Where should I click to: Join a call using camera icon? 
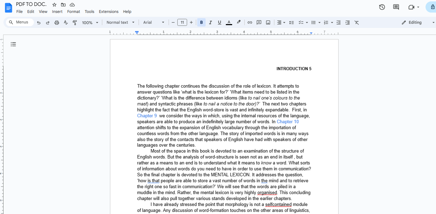point(411,7)
